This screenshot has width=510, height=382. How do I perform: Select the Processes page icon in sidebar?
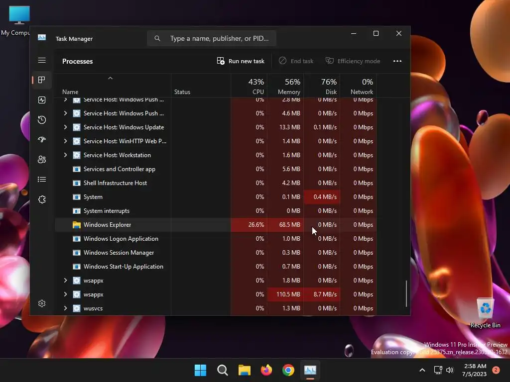coord(42,80)
